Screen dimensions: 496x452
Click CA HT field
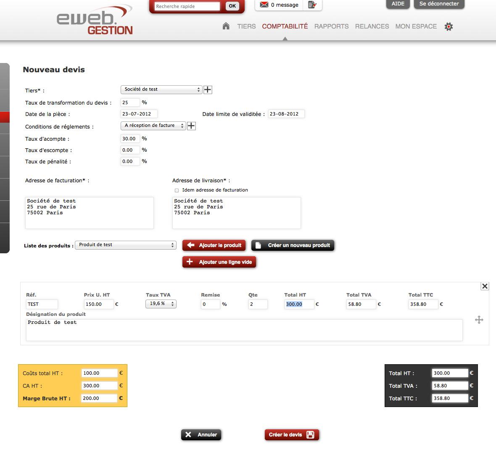coord(99,386)
